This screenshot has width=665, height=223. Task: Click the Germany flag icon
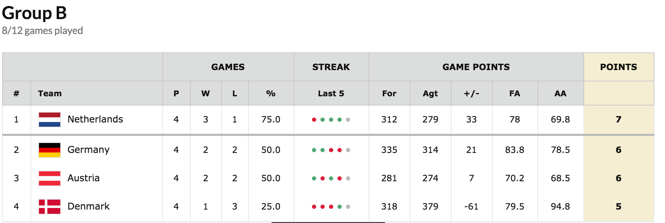pos(50,150)
